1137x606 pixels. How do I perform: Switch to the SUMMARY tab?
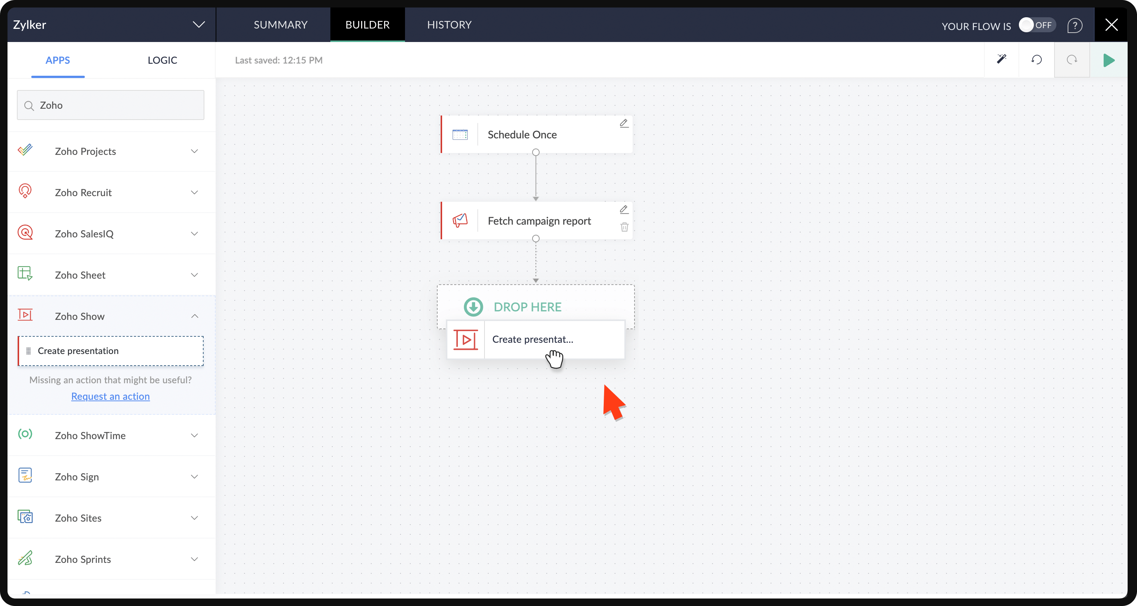(x=280, y=25)
